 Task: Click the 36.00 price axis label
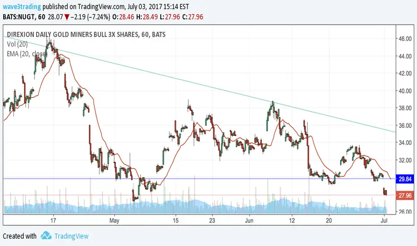(x=405, y=126)
